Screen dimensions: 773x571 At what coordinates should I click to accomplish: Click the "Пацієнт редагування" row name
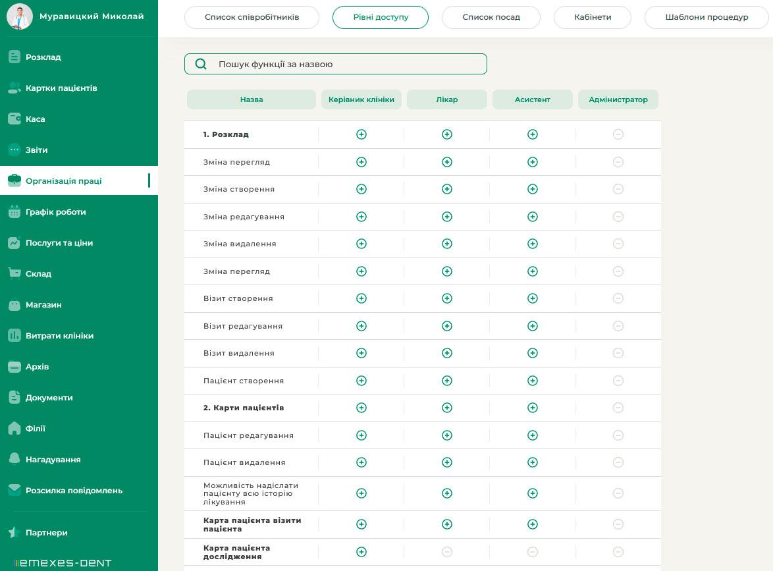tap(248, 435)
